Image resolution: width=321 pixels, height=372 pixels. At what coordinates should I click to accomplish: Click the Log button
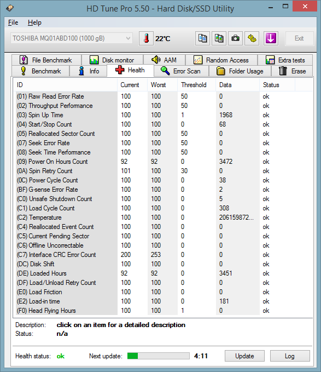click(x=290, y=356)
